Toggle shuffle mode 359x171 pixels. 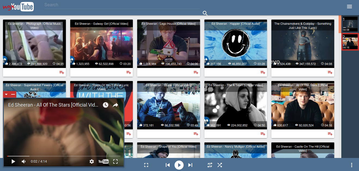click(x=219, y=165)
